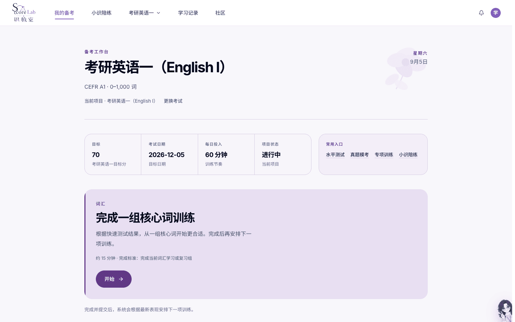Click the daily input value 60 分钟

coord(216,155)
